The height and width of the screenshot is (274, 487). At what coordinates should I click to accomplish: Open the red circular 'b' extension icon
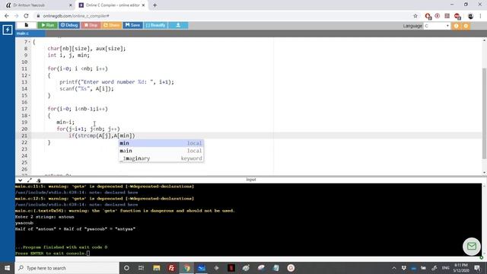[x=438, y=16]
